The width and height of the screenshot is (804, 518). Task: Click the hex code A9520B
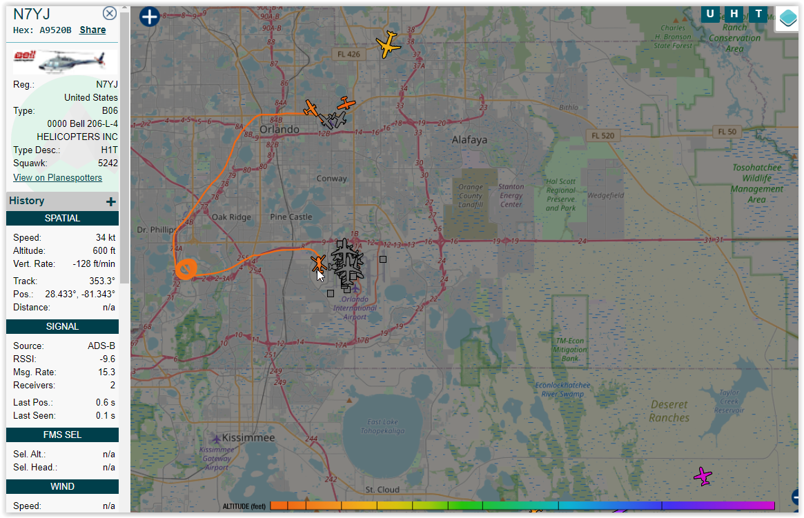55,30
